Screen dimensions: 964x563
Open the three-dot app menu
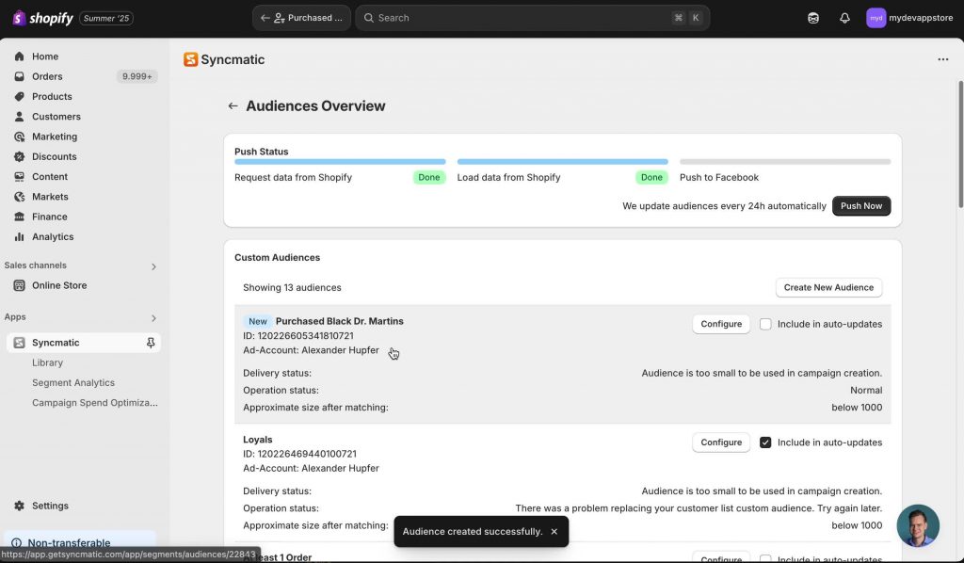point(942,59)
